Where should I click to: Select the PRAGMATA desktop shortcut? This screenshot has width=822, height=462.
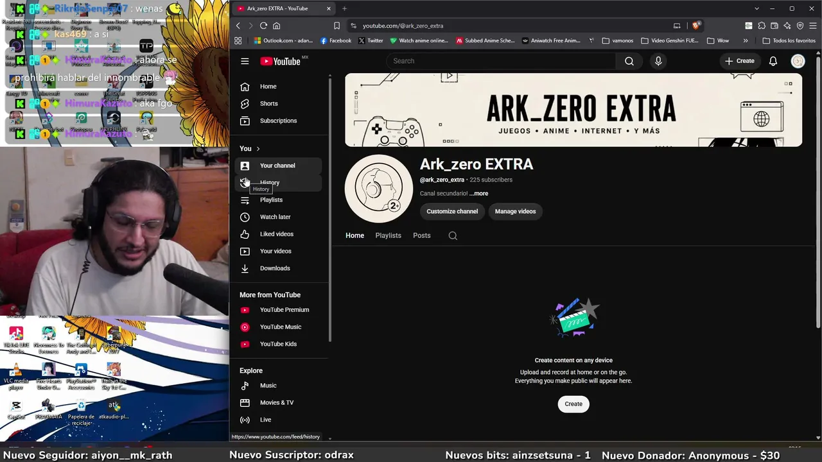point(48,409)
